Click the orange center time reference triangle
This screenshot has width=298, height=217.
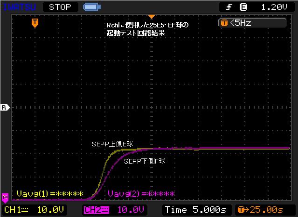click(x=151, y=17)
